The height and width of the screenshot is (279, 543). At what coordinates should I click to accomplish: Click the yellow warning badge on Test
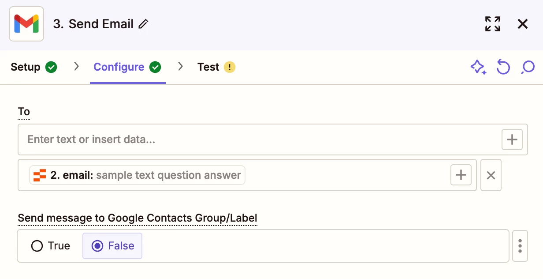(230, 67)
